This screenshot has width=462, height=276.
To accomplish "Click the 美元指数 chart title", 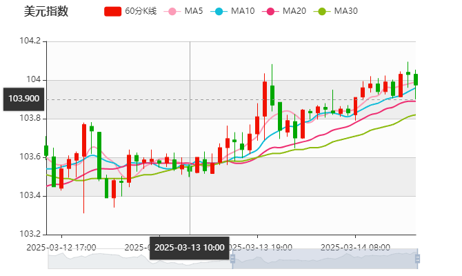I will pos(46,11).
